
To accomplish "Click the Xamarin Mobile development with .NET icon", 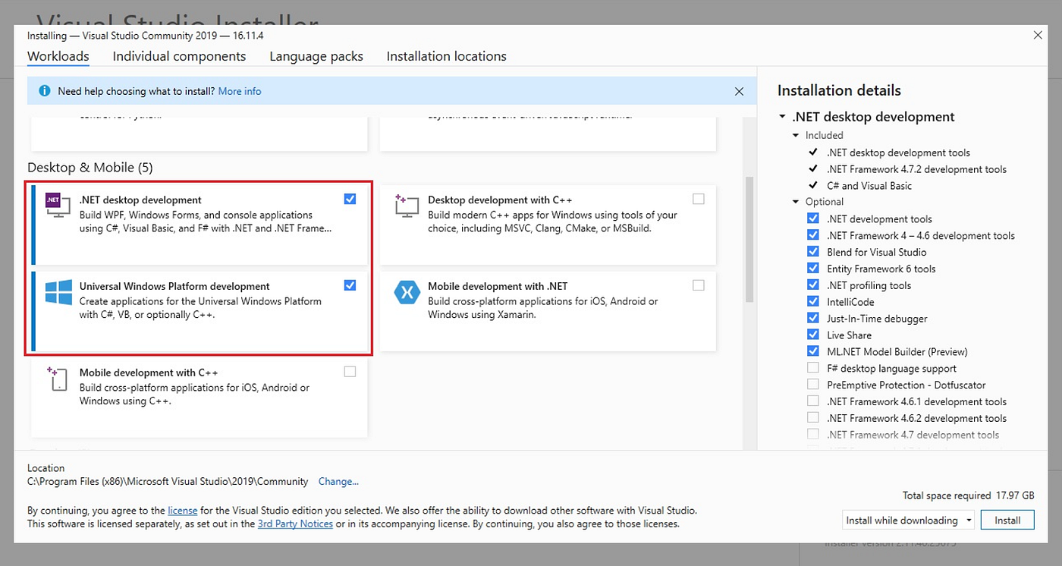I will [x=407, y=292].
